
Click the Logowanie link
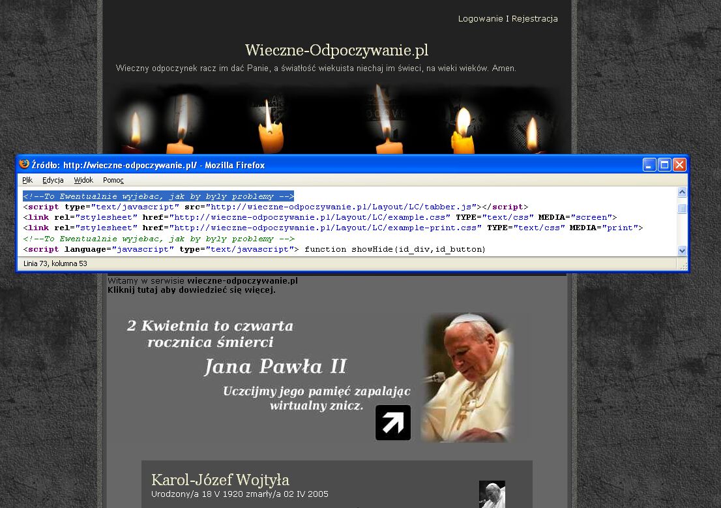point(480,19)
